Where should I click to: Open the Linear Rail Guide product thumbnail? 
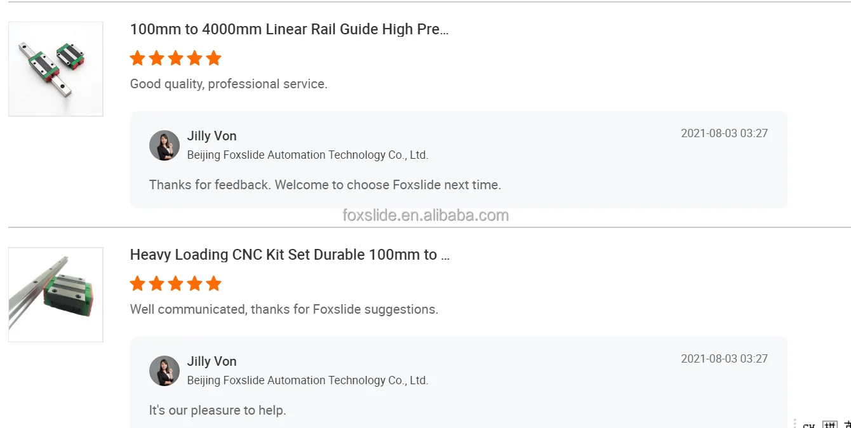[56, 69]
